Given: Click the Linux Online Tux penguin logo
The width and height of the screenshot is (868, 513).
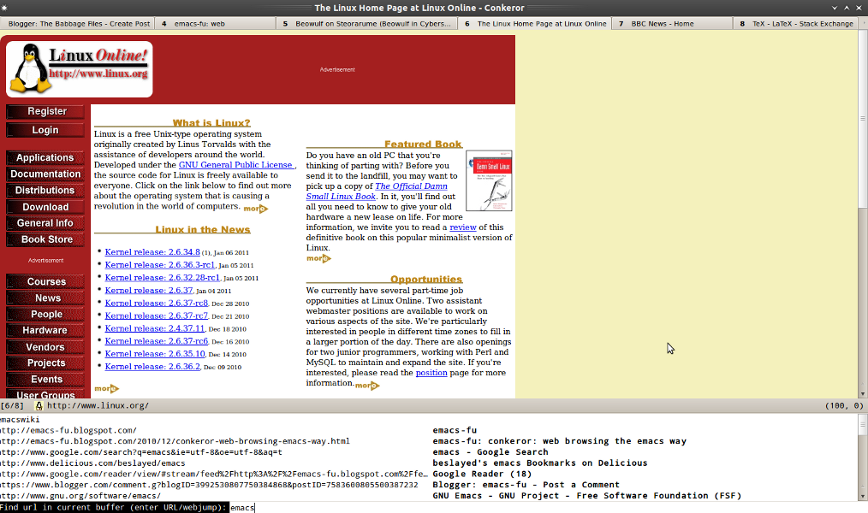Looking at the screenshot, I should click(29, 69).
